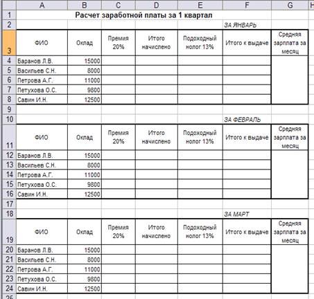
Task: Select row header 1
Action: [x=9, y=15]
